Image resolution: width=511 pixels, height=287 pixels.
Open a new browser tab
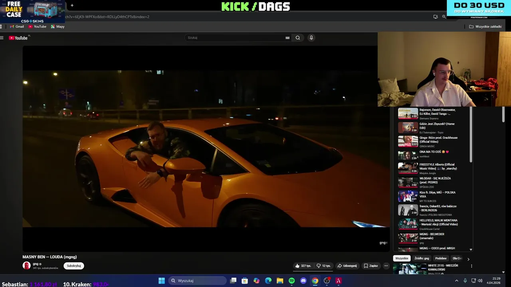click(72, 6)
